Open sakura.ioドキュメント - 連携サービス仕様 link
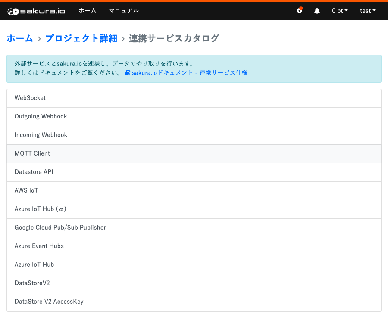 click(190, 73)
